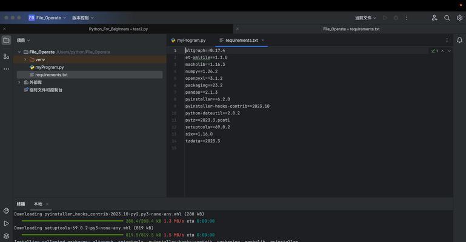466x242 pixels.
Task: Open the current file run configuration dropdown
Action: (365, 18)
